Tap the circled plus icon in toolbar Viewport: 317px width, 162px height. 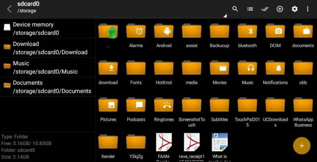point(280,9)
